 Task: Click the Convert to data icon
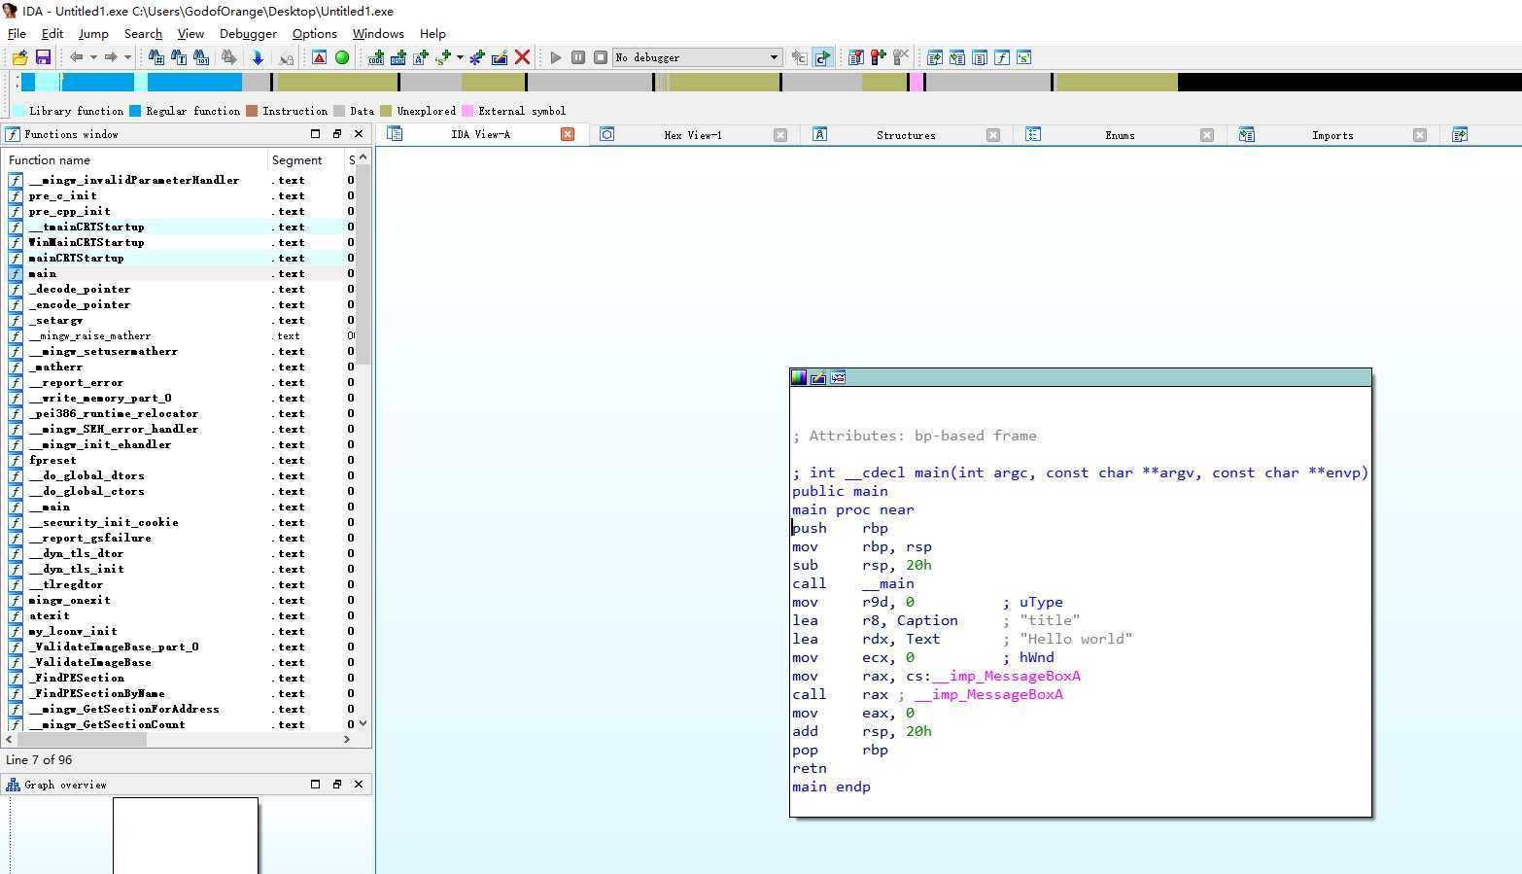[x=398, y=57]
